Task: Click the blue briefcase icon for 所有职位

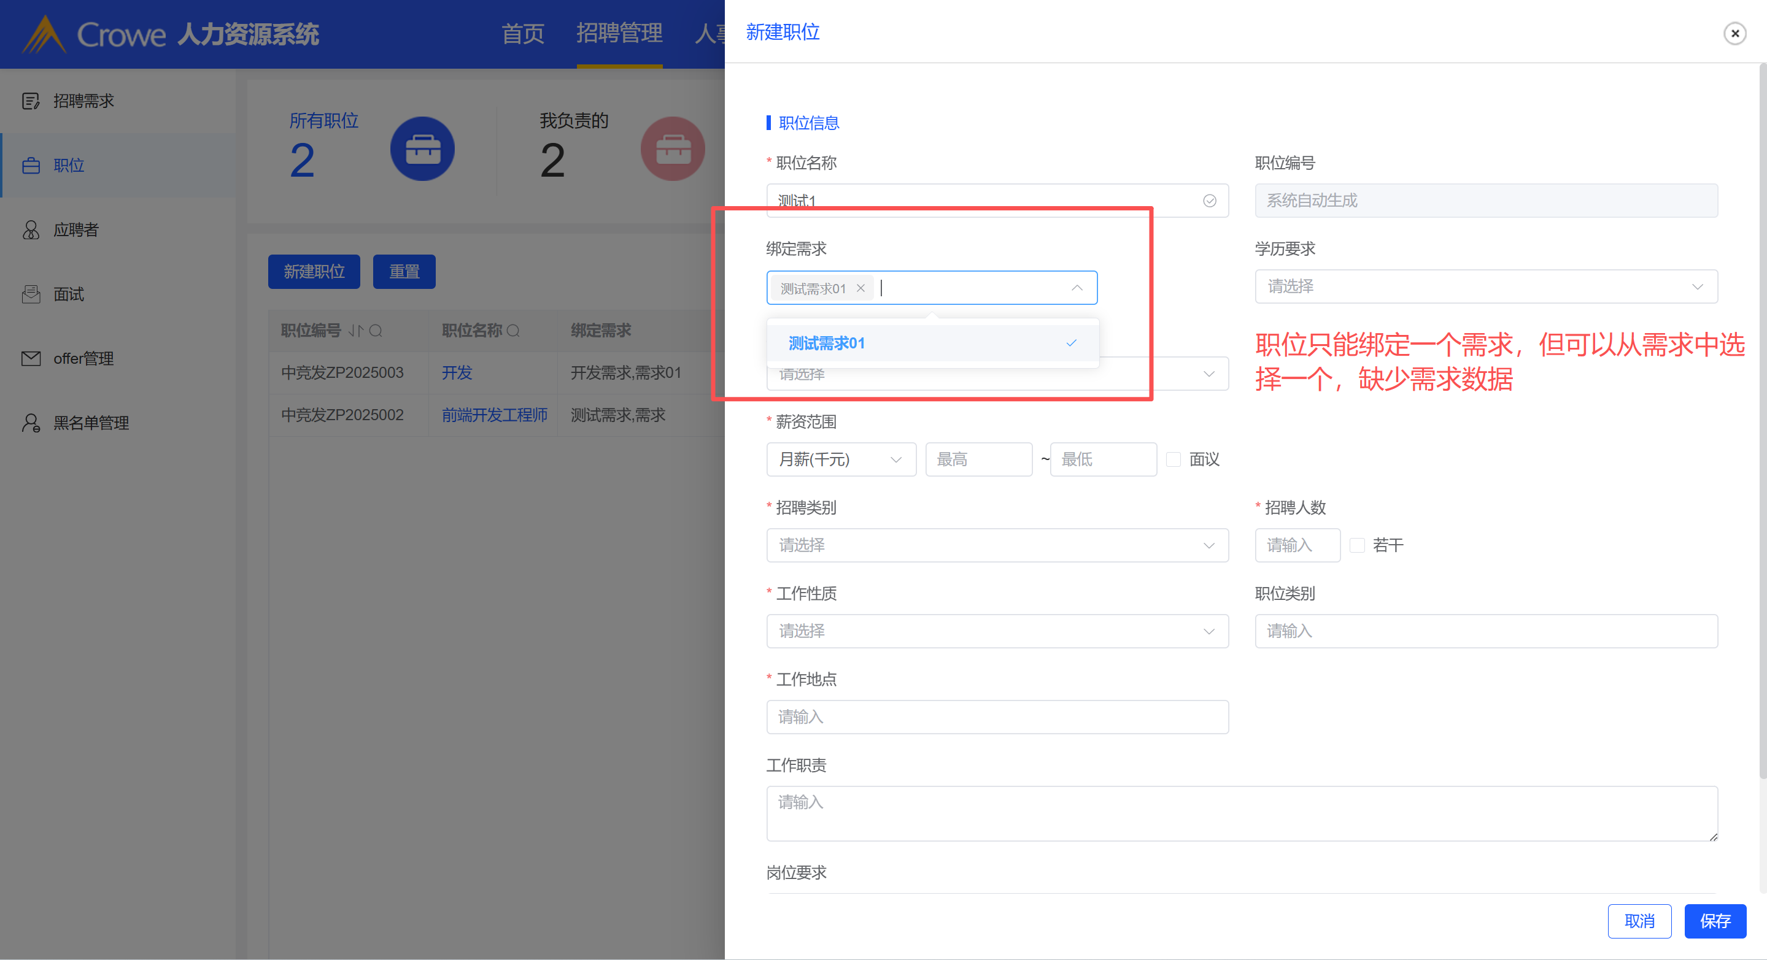Action: 422,149
